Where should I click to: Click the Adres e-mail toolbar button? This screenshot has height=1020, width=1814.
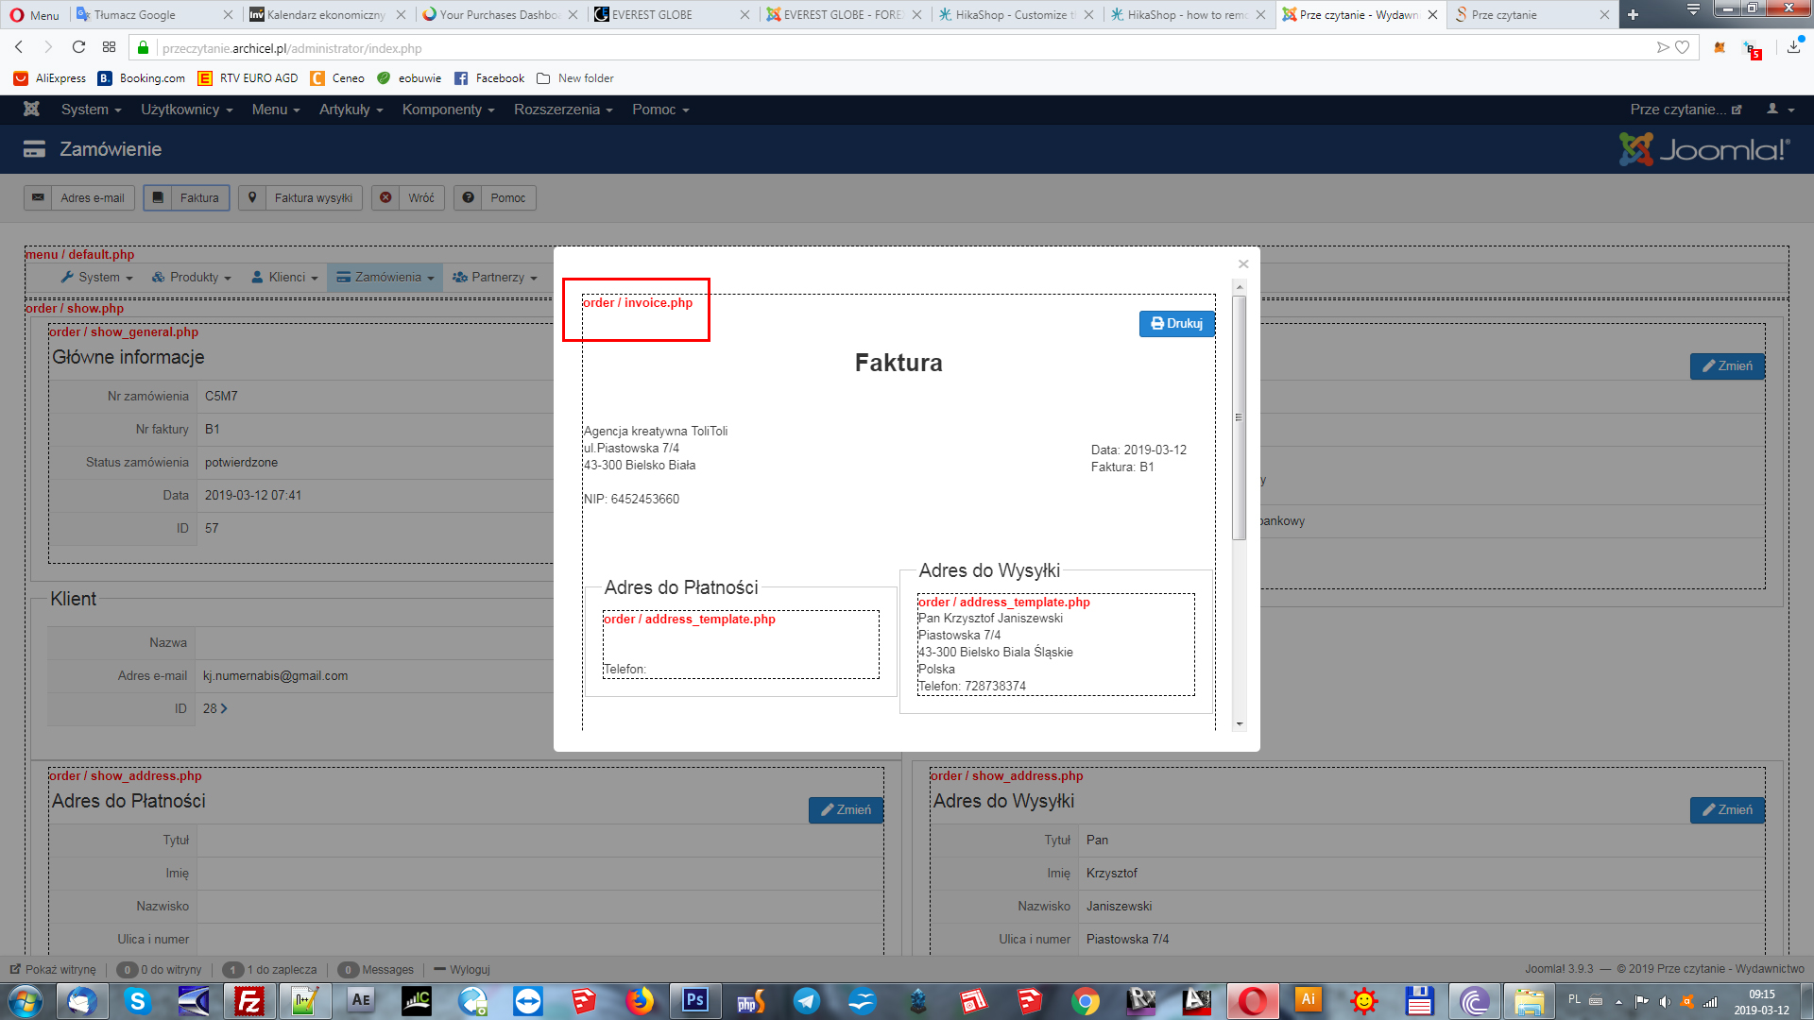pyautogui.click(x=80, y=198)
